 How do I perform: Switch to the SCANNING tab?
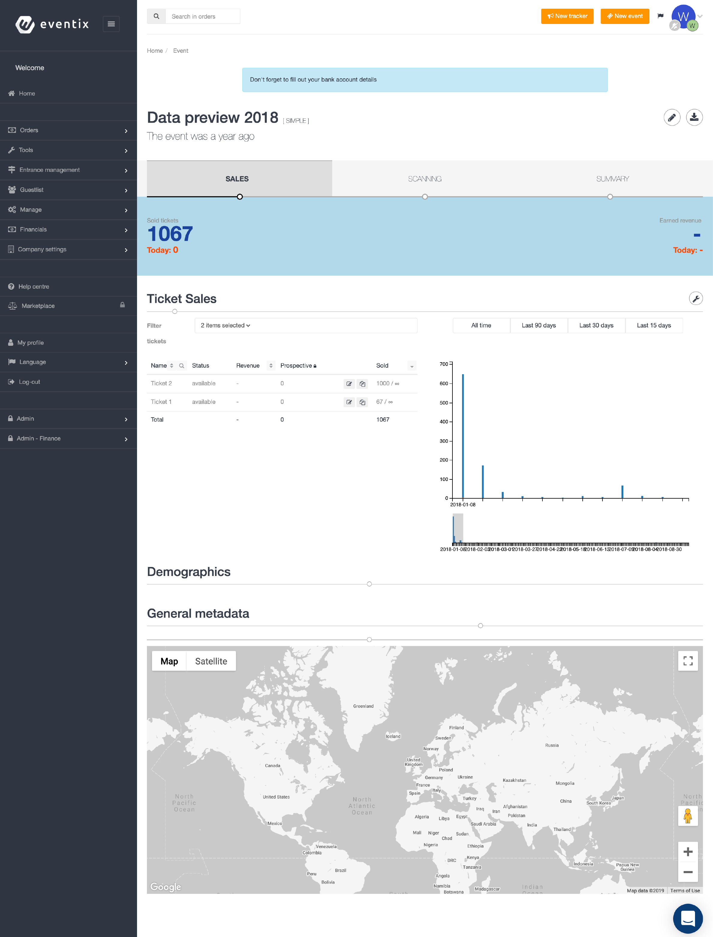pyautogui.click(x=424, y=179)
